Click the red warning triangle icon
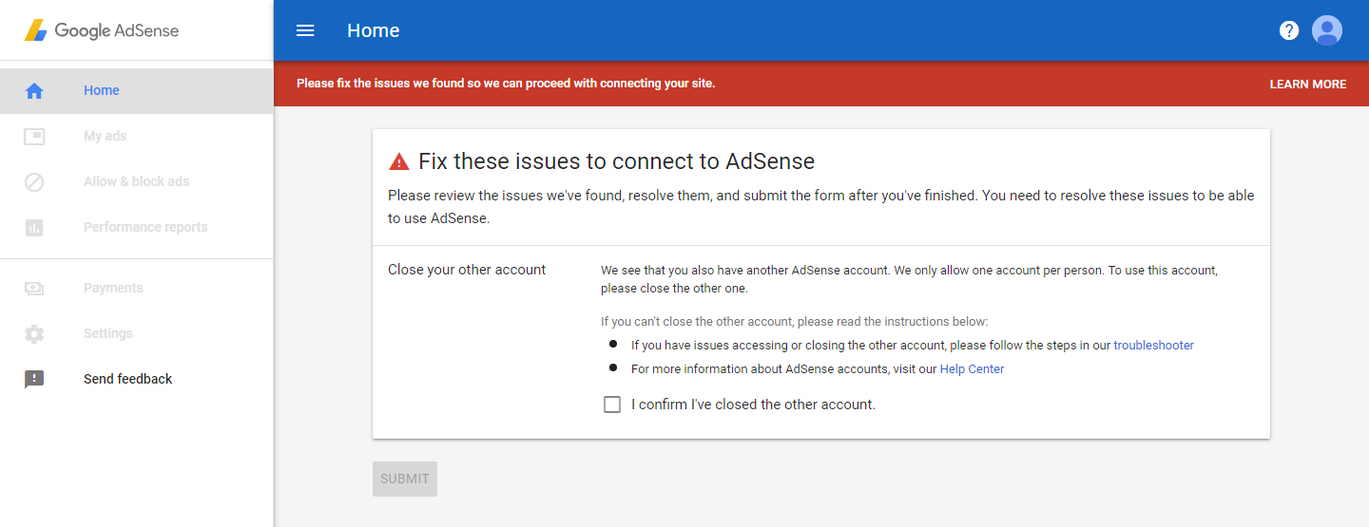Screen dimensions: 1369x527 tap(399, 161)
